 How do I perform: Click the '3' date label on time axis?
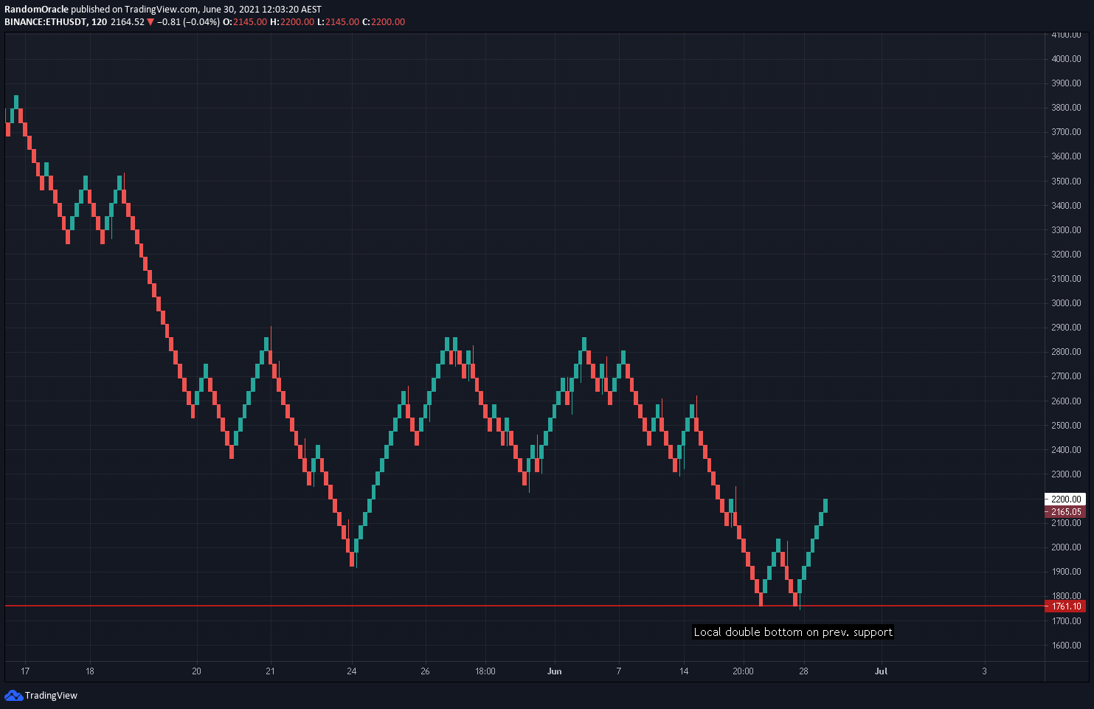click(984, 671)
